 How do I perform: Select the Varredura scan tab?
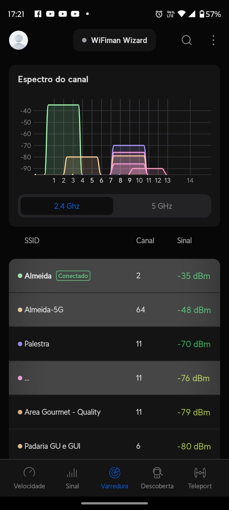pos(114,478)
